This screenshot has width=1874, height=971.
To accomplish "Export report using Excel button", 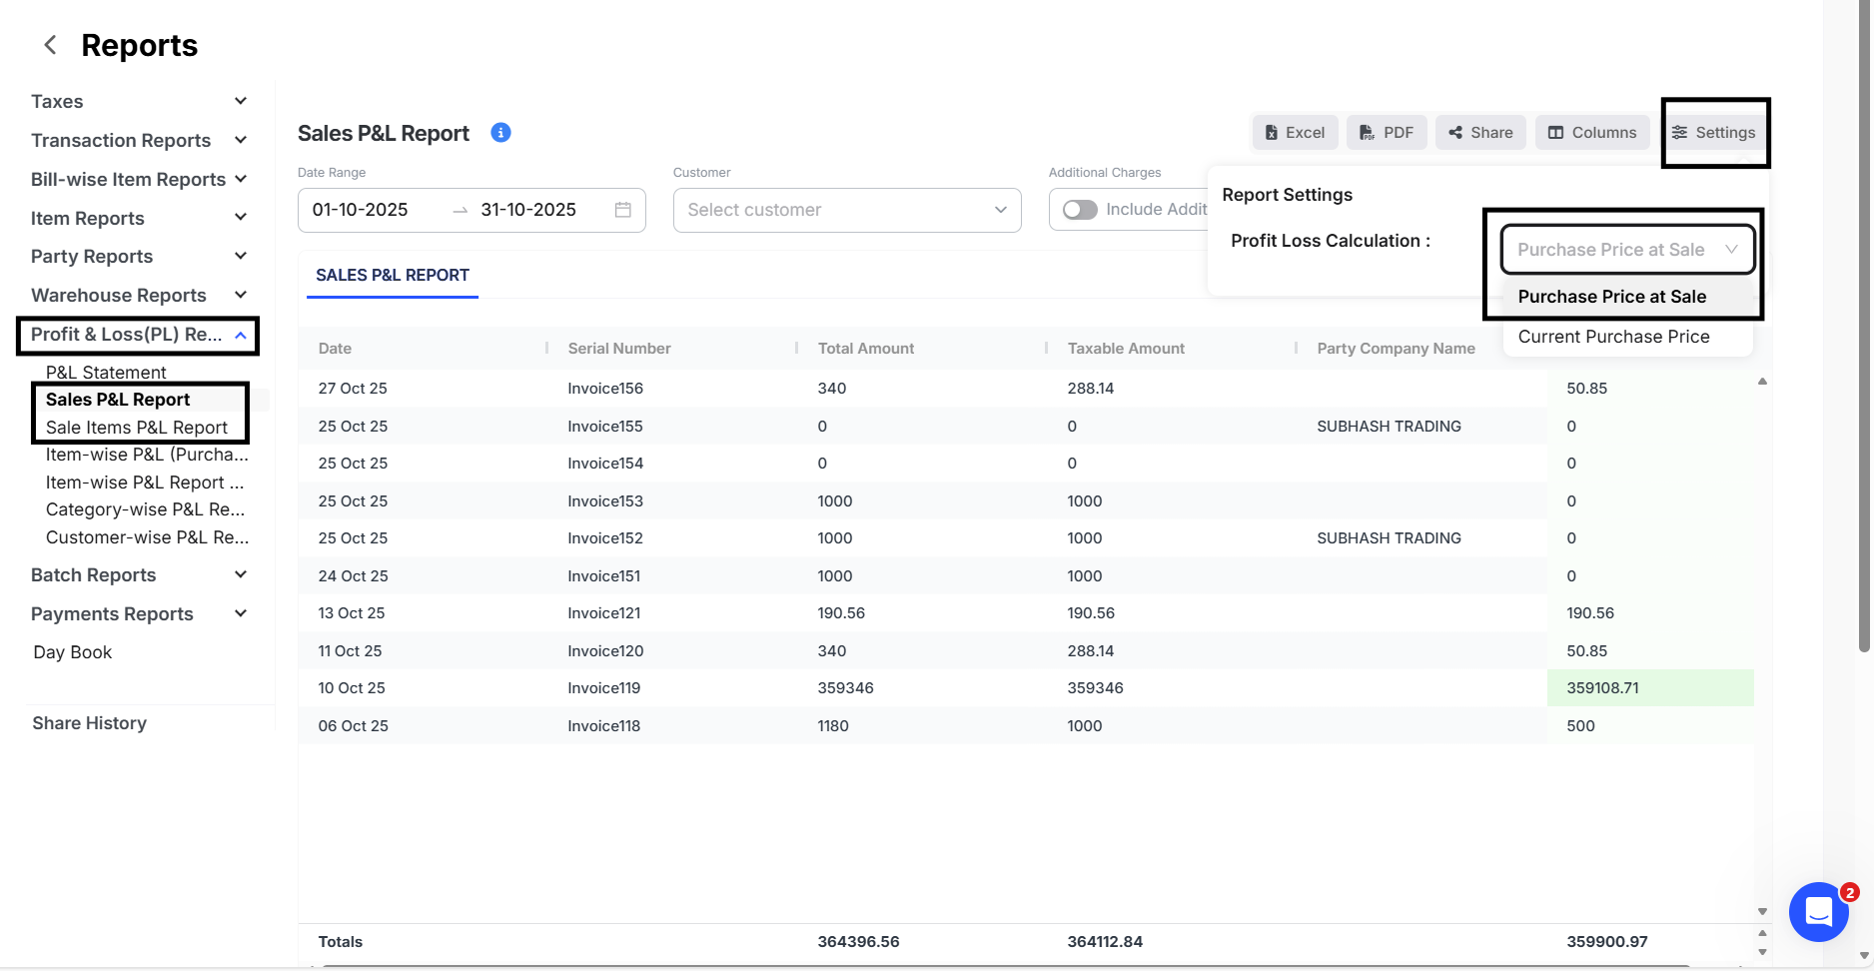I will pos(1295,133).
